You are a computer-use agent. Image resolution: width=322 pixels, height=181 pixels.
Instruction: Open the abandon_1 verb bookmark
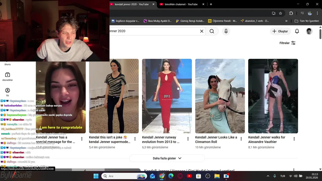click(x=255, y=21)
